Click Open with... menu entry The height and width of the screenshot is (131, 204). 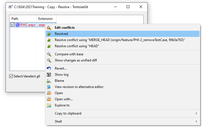64,99
